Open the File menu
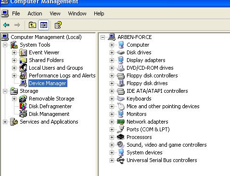 [x=16, y=13]
